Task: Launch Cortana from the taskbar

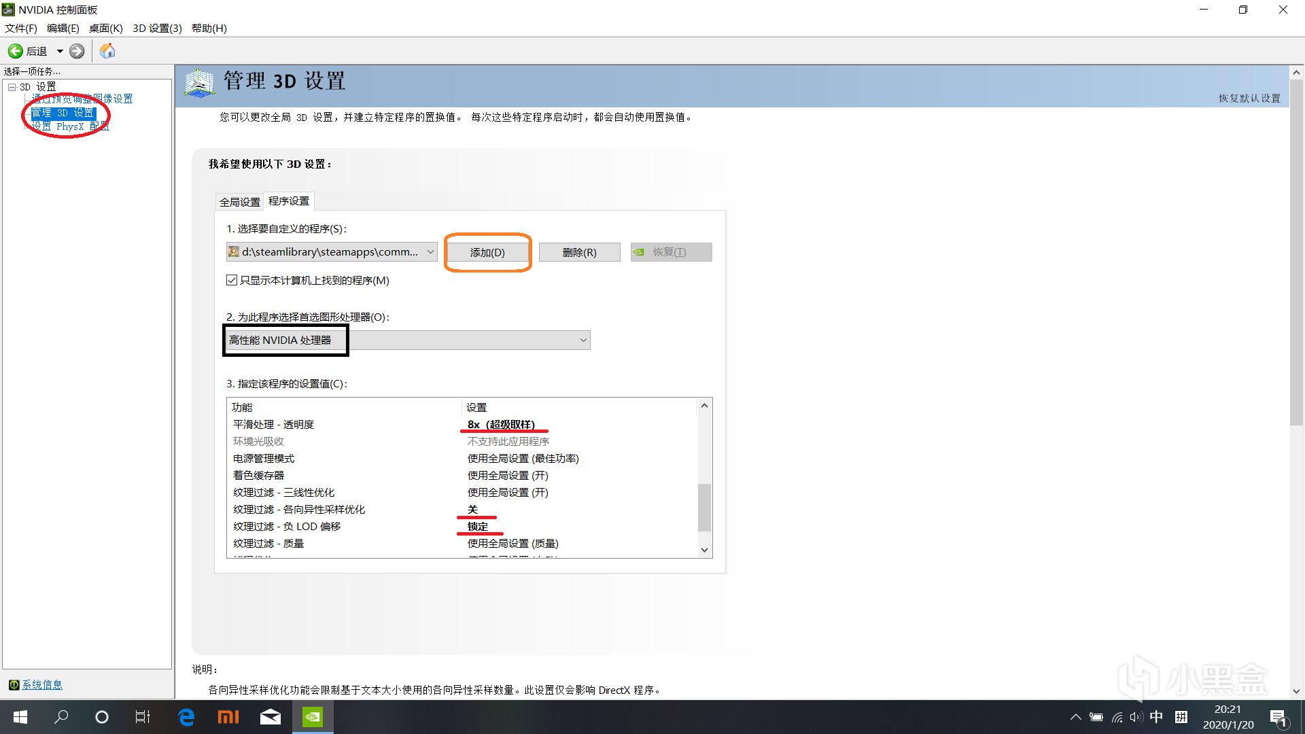Action: point(102,717)
